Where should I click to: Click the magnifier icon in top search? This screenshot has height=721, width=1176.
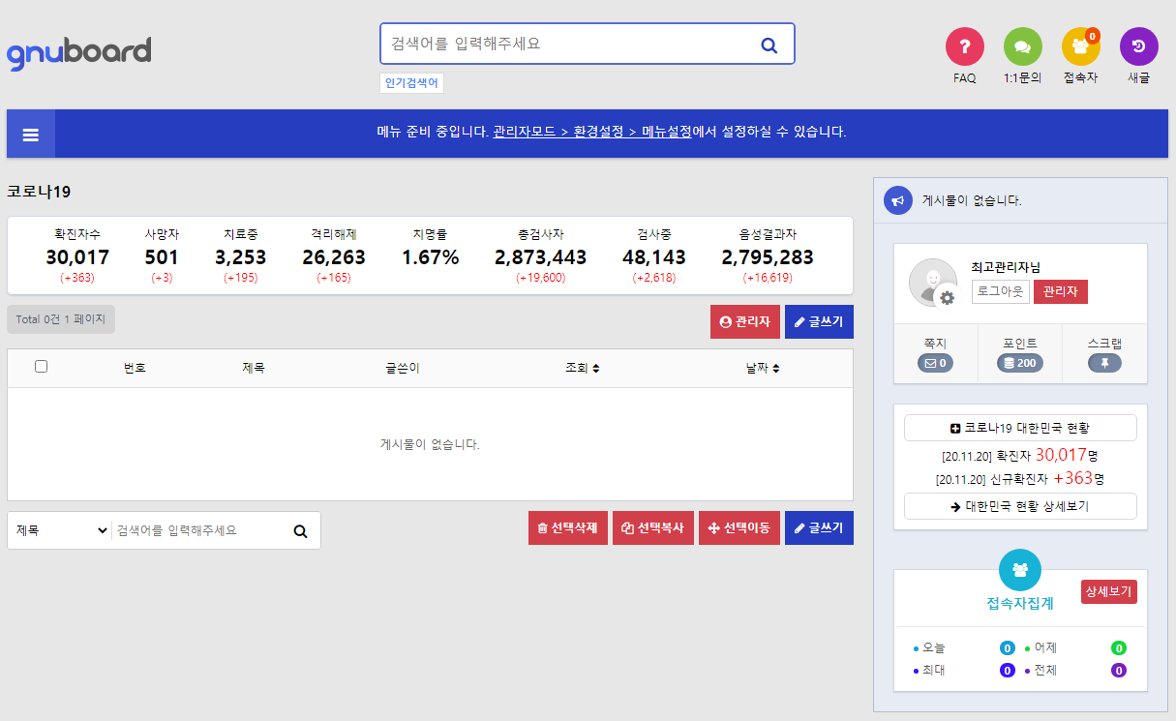coord(769,45)
